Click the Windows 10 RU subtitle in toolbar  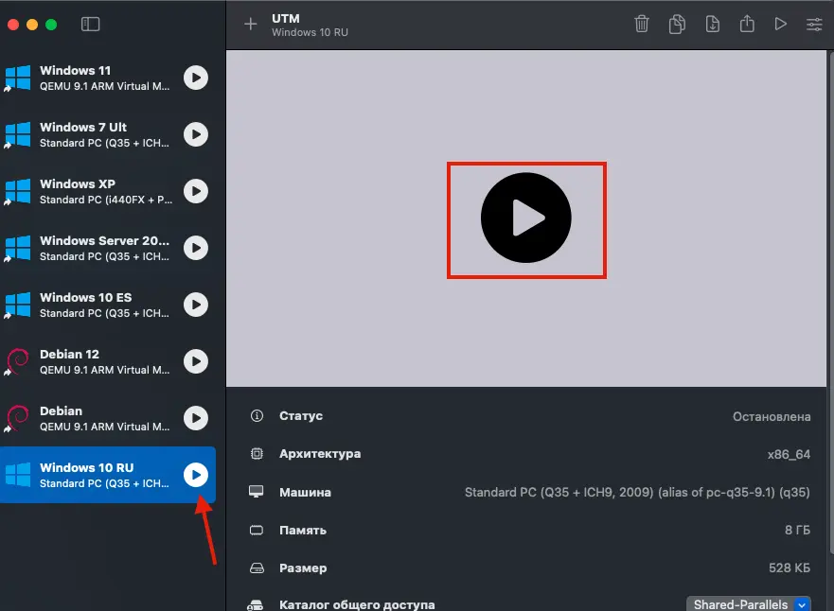[x=310, y=32]
